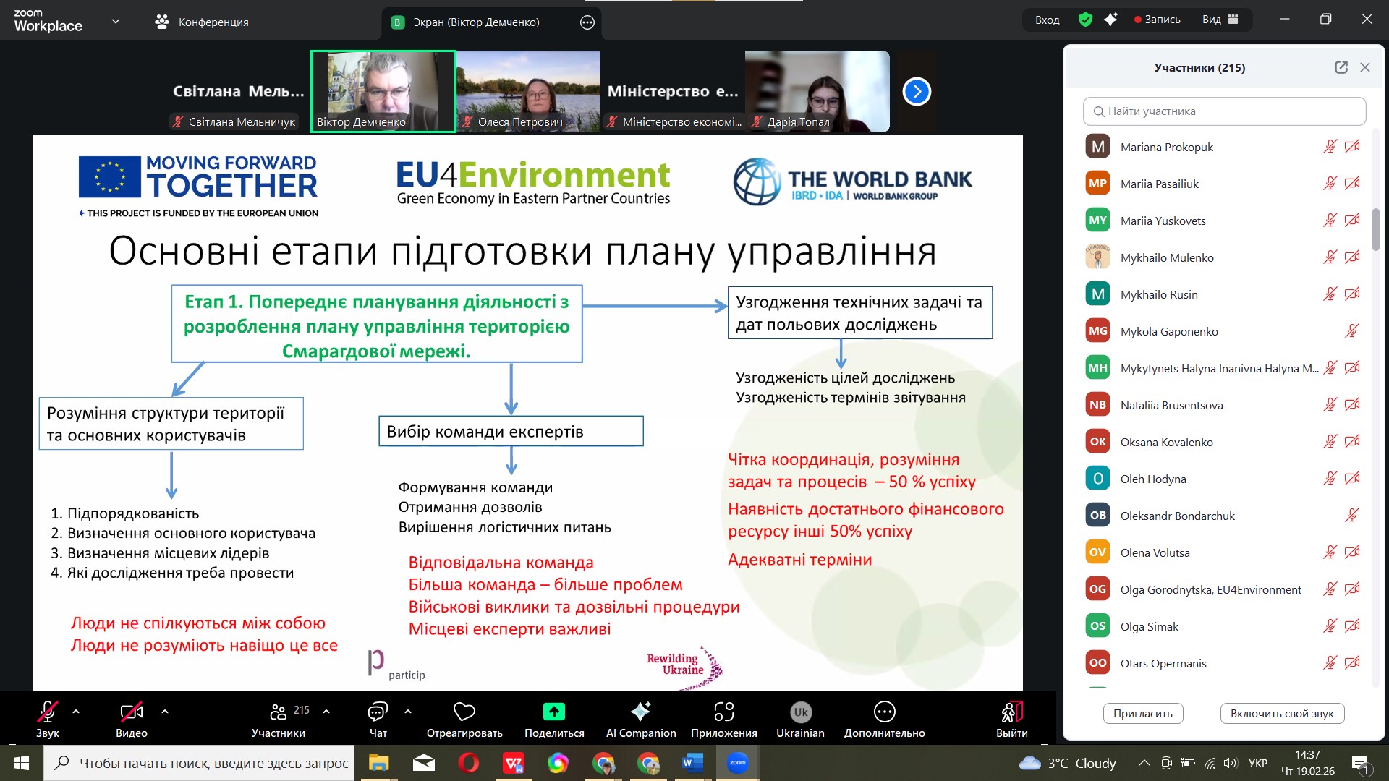Toggle the participants panel (Участники)

[x=279, y=712]
